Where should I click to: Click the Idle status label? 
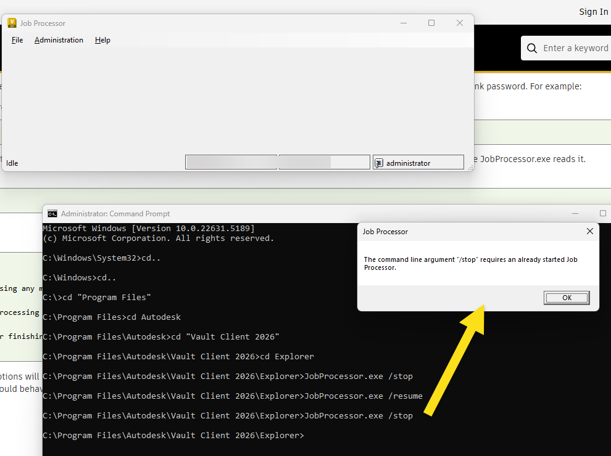pyautogui.click(x=11, y=163)
